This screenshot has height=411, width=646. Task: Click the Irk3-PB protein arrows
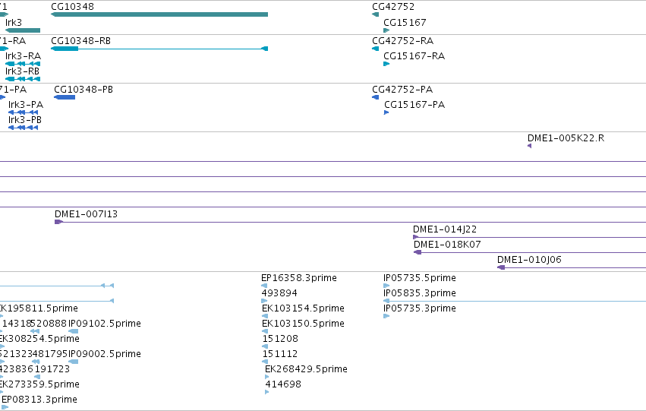tap(23, 128)
